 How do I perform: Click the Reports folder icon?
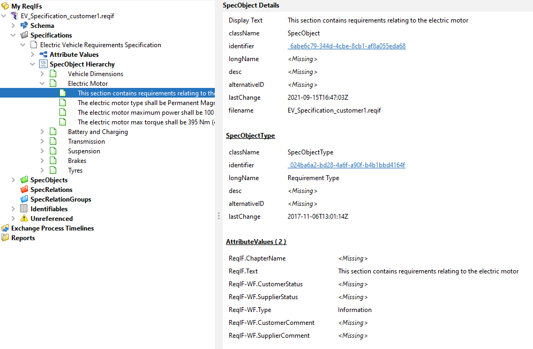click(5, 238)
